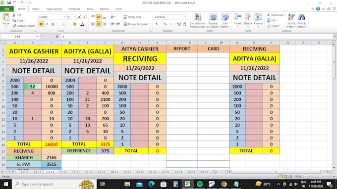Toggle Top Align vertical alignment
This screenshot has width=337, height=189.
coord(93,17)
